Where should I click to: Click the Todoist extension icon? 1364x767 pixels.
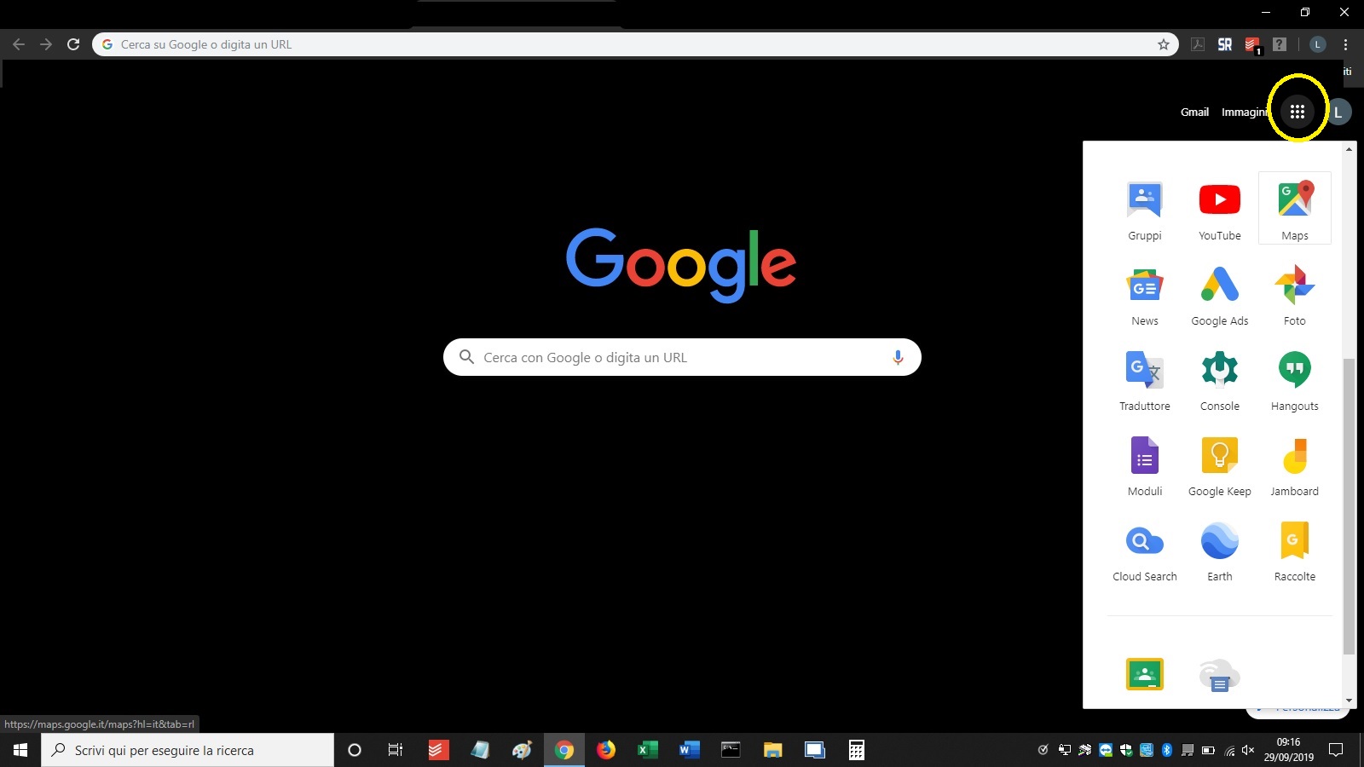(x=1252, y=44)
